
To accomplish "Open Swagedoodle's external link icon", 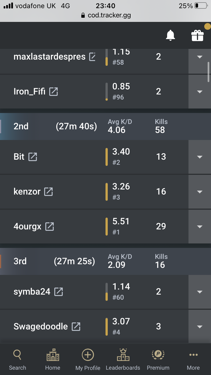I will click(76, 326).
